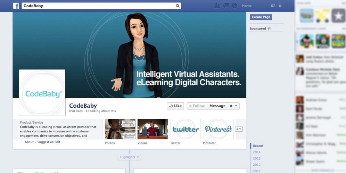Like the CodeBaby page
346x173 pixels.
[175, 106]
